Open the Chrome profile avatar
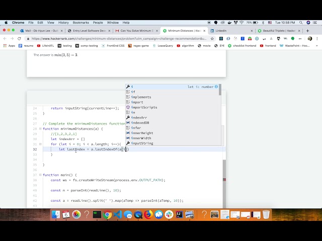This screenshot has height=241, width=322. [310, 39]
